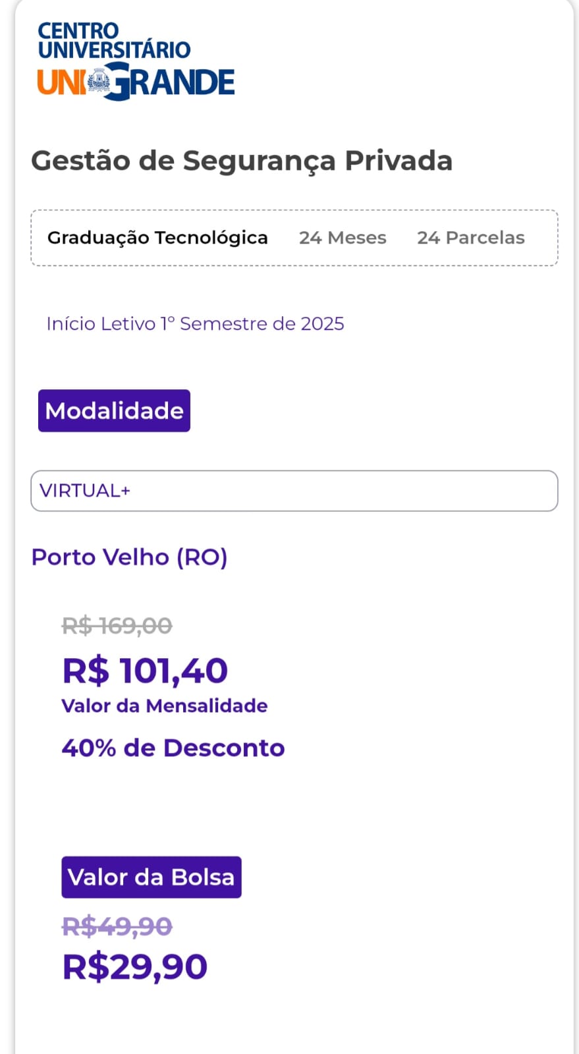
Task: Click the CENTRO UNIVERSITÁRIO text in logo
Action: [114, 40]
